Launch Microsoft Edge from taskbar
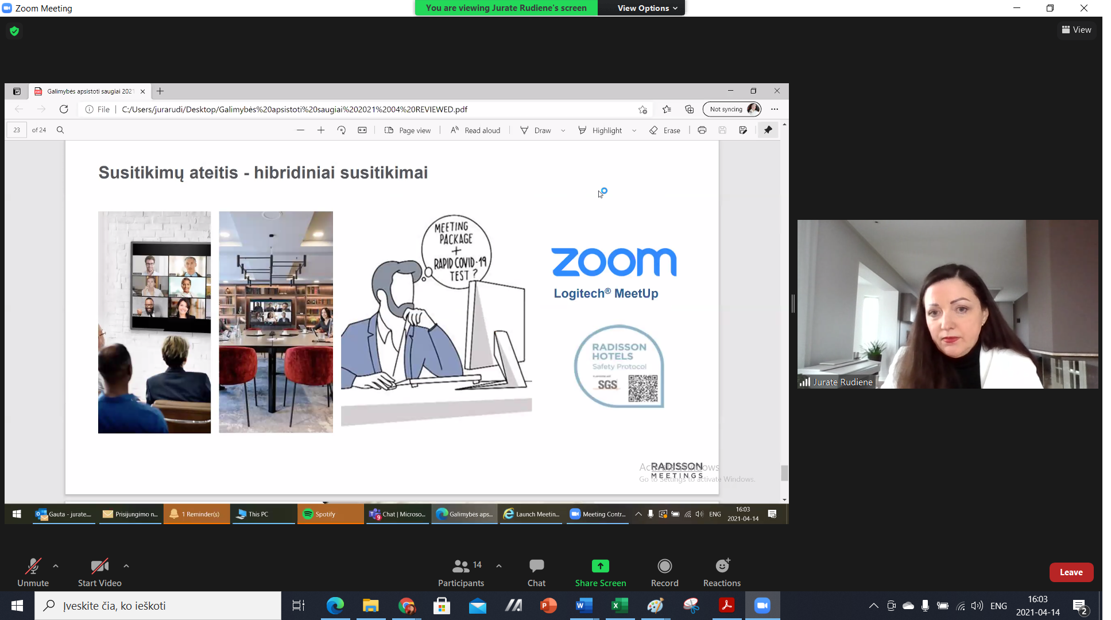The height and width of the screenshot is (620, 1111). point(335,606)
